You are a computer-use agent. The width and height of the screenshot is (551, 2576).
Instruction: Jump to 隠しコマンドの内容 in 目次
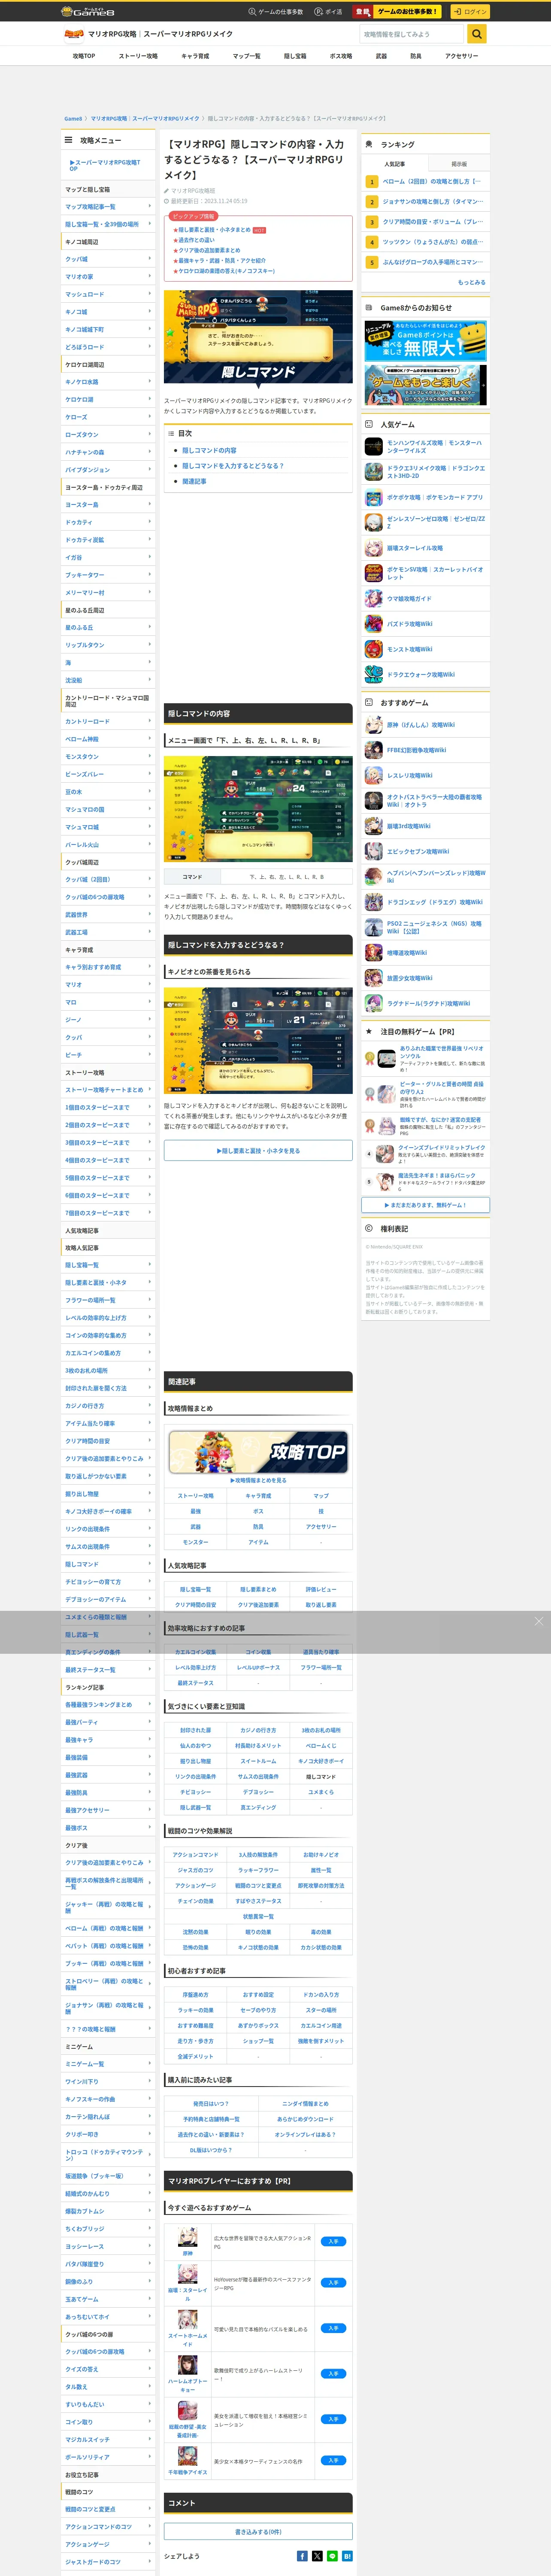209,451
